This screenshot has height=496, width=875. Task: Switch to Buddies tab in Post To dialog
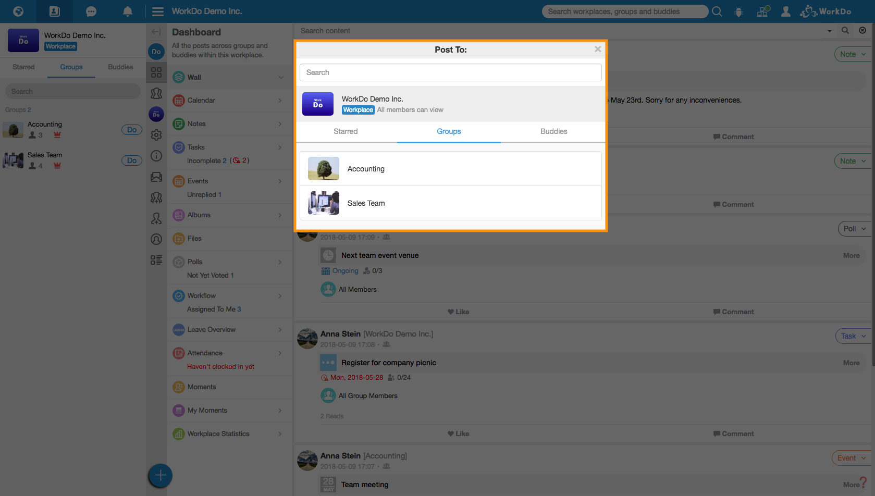(553, 131)
